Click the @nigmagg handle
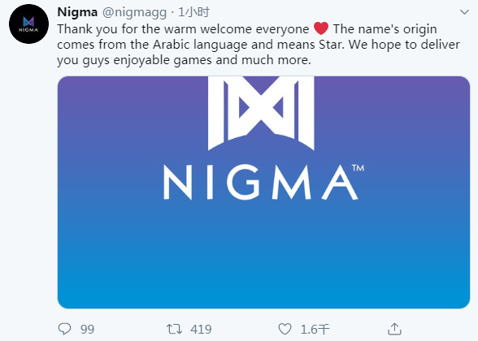This screenshot has height=341, width=478. (x=134, y=12)
